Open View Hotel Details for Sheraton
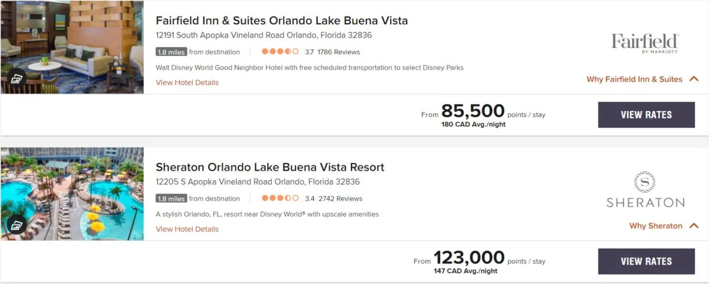 tap(187, 229)
